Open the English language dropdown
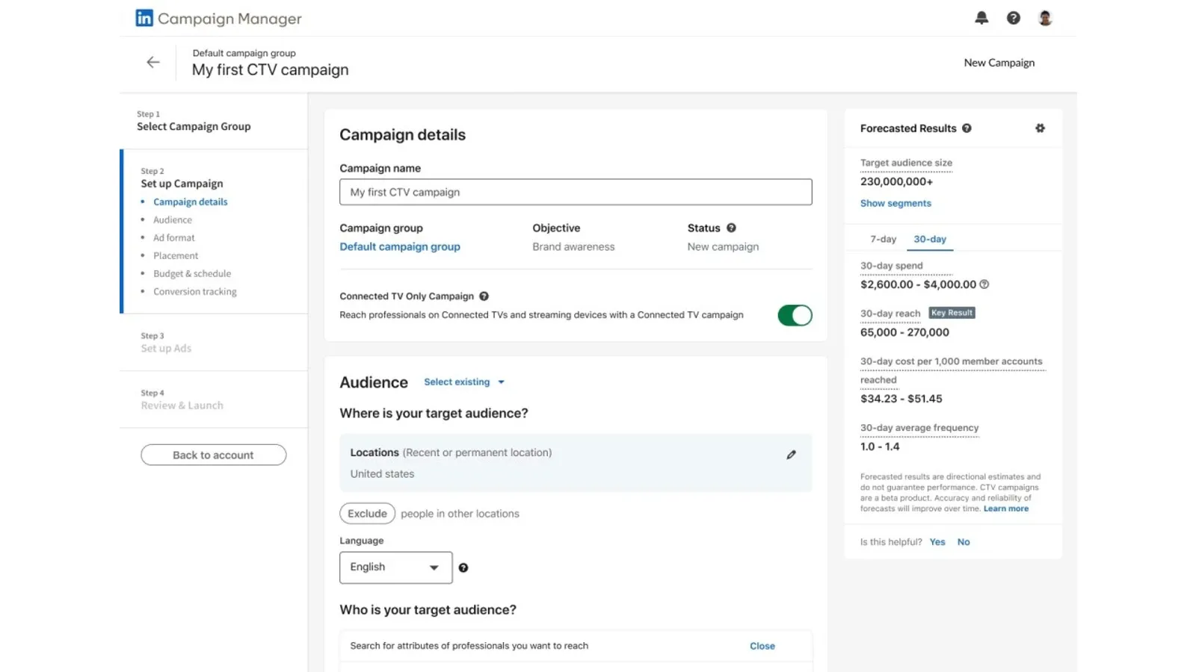Viewport: 1196px width, 672px height. tap(395, 567)
